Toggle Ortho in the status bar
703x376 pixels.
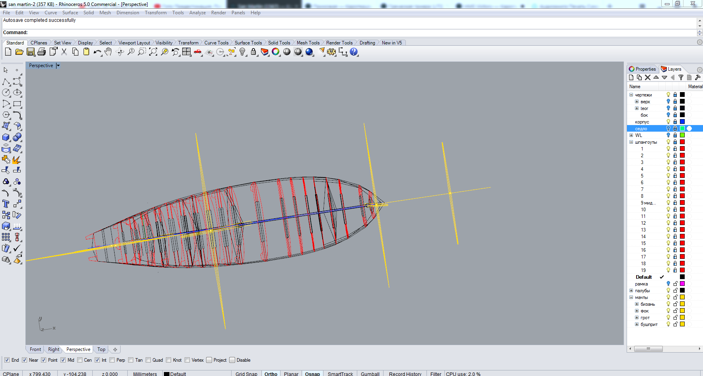[x=271, y=374]
